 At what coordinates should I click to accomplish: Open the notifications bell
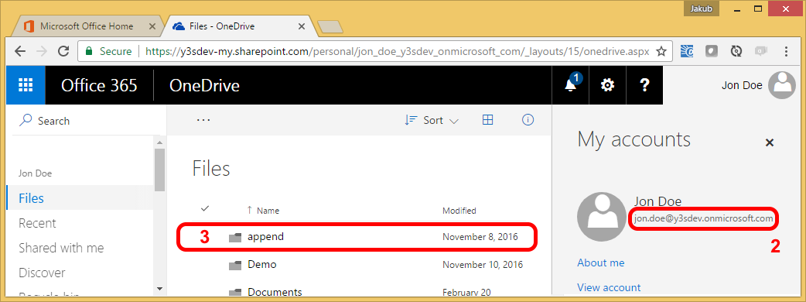click(571, 85)
